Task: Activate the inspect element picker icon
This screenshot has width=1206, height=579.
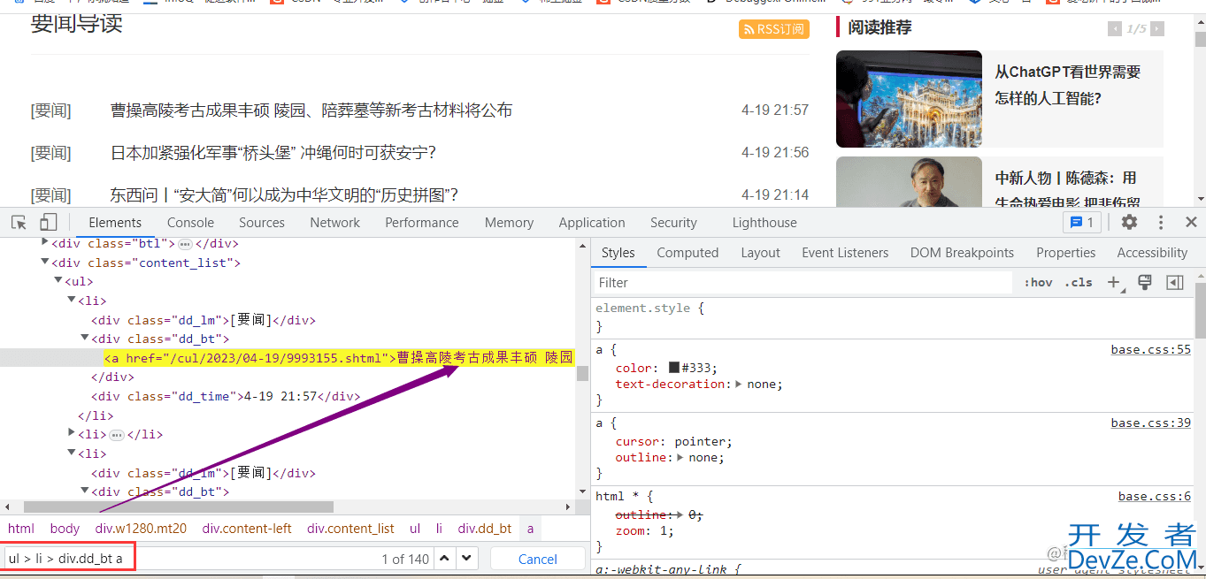Action: point(19,223)
